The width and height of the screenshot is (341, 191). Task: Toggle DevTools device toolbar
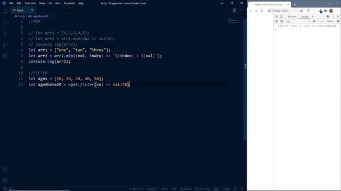point(281,16)
